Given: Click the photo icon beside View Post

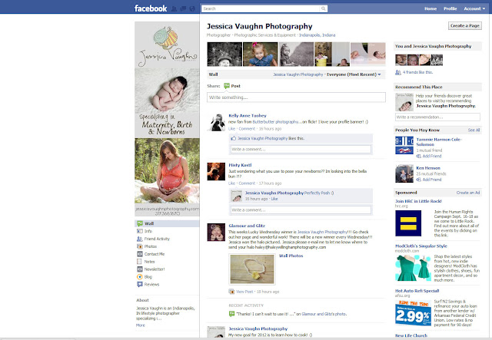Looking at the screenshot, I should point(231,292).
